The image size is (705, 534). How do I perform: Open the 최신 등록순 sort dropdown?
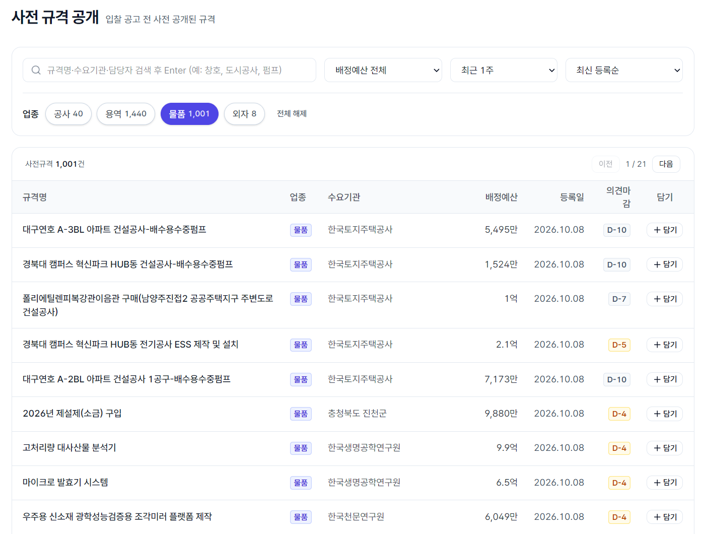click(624, 70)
